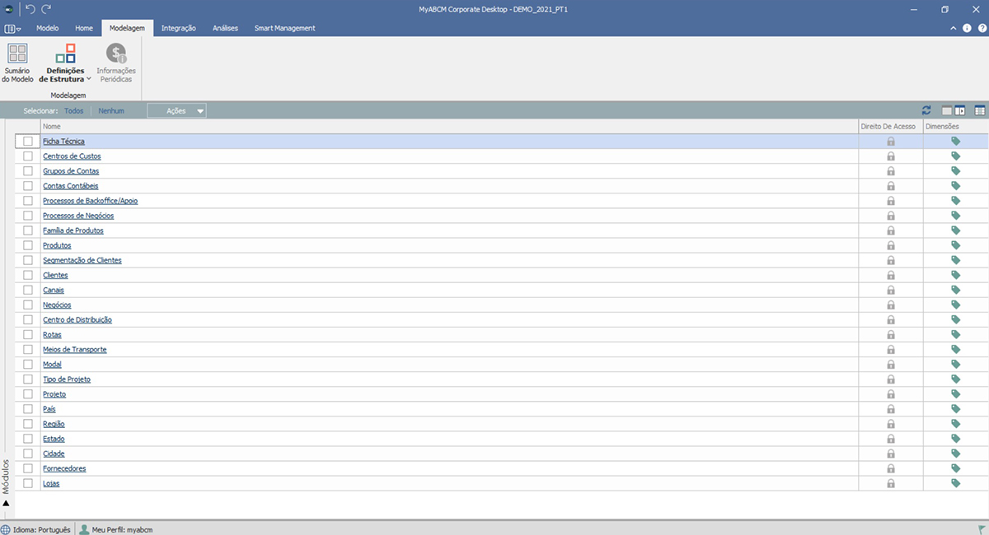Click the lock icon for Rotas row
Viewport: 989px width, 535px height.
click(x=891, y=335)
